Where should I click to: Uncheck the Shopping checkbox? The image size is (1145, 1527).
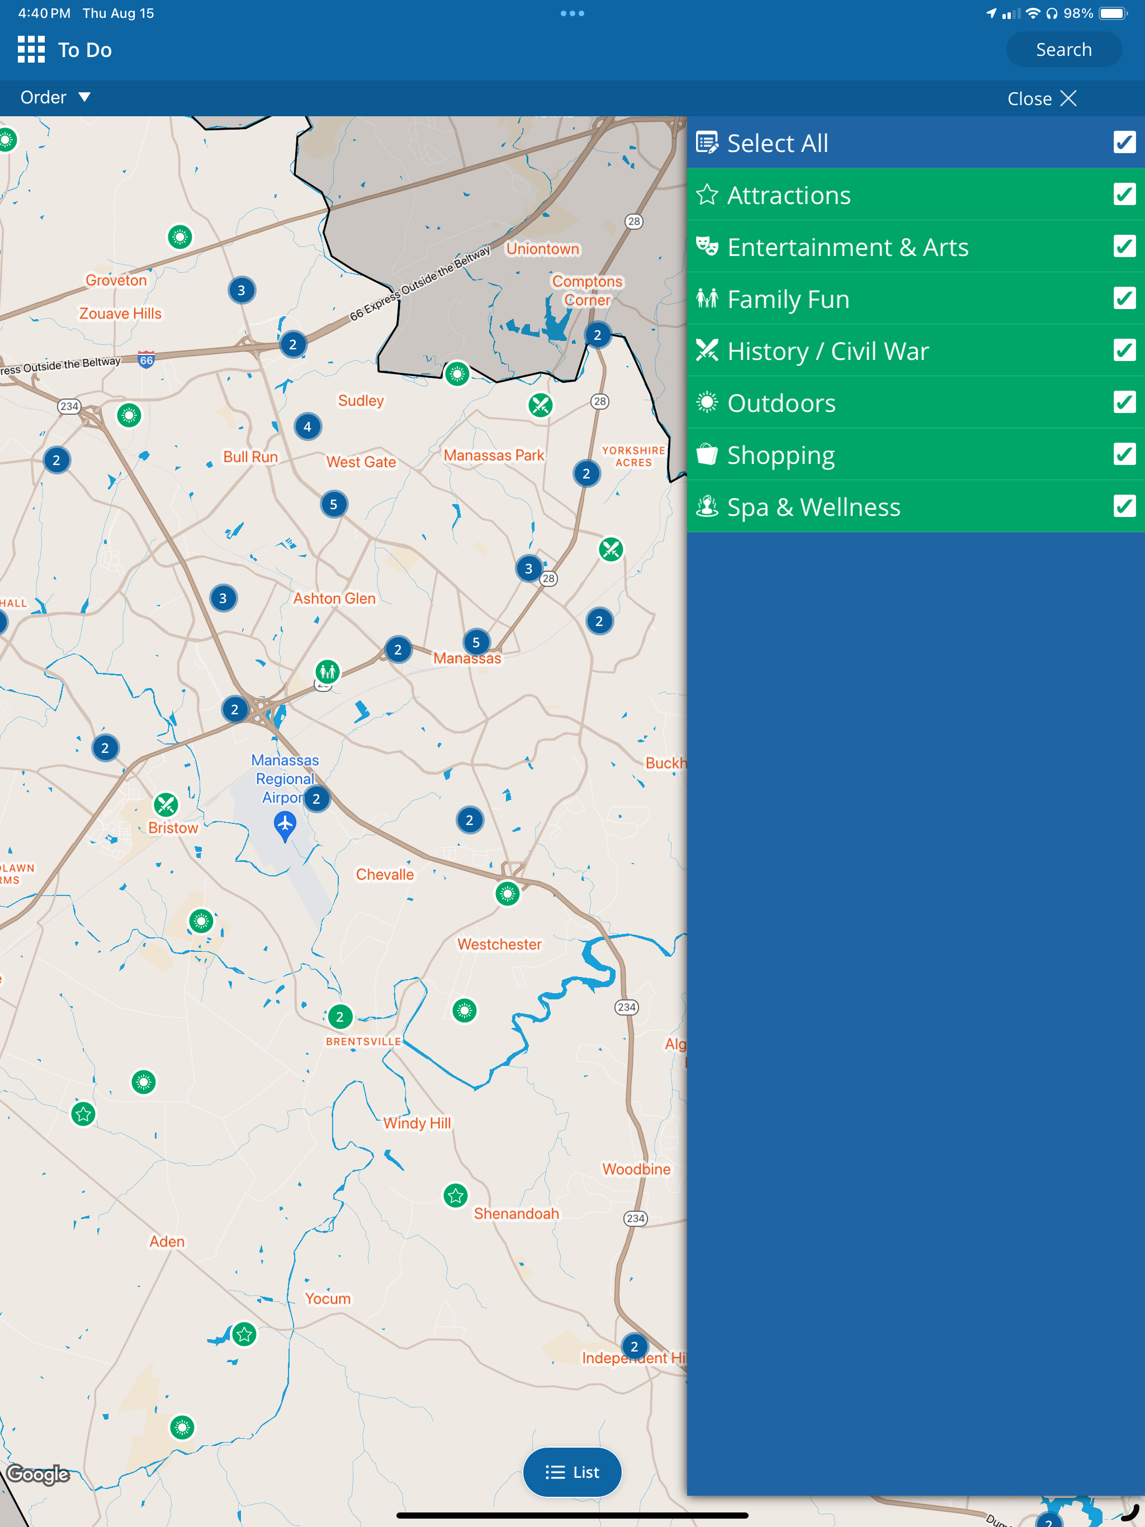(x=1124, y=454)
